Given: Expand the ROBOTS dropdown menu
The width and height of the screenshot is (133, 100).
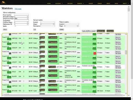Looking at the screenshot, I should [x=80, y=3].
